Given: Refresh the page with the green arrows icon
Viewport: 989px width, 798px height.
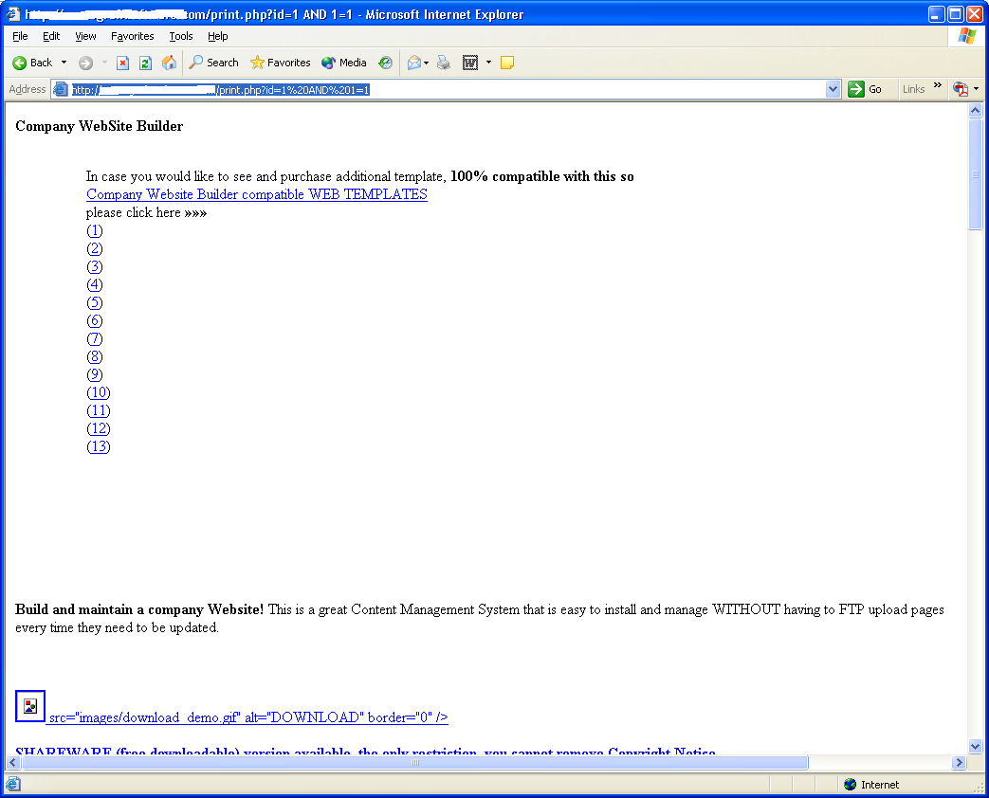Looking at the screenshot, I should [x=145, y=63].
